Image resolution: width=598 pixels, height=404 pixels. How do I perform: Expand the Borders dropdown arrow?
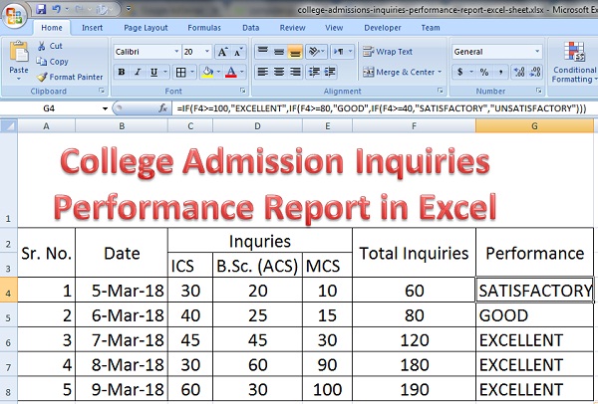(191, 72)
